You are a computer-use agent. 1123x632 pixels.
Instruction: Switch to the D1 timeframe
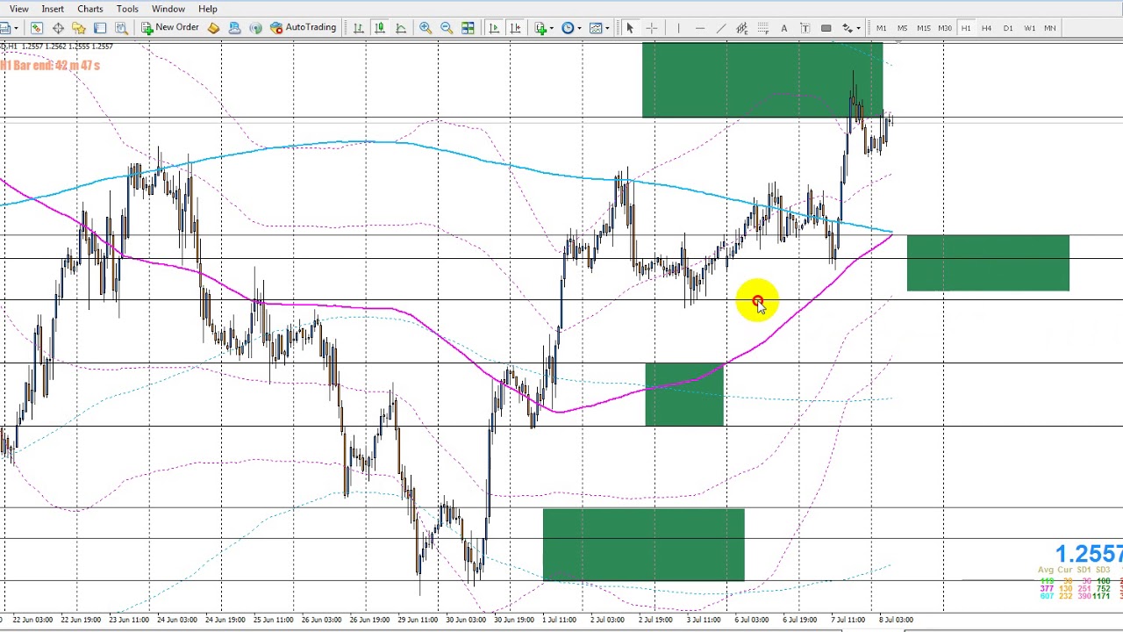coord(1008,28)
